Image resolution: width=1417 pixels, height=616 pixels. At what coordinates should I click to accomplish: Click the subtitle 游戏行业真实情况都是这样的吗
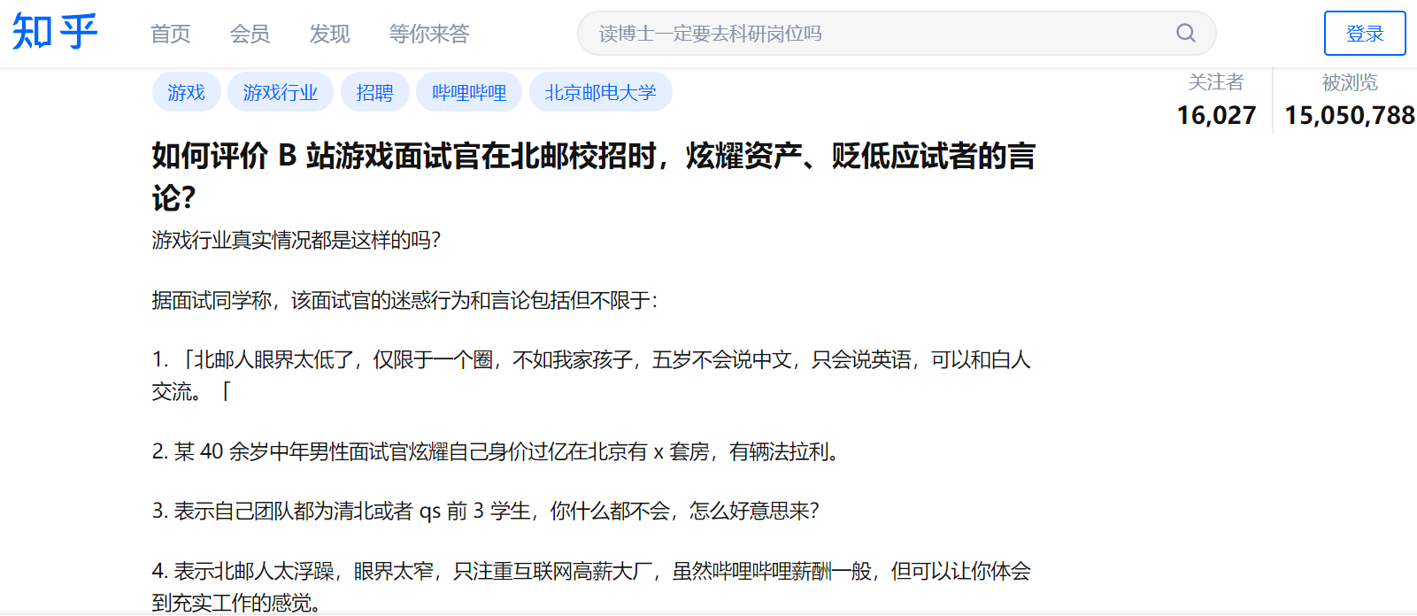[x=296, y=240]
